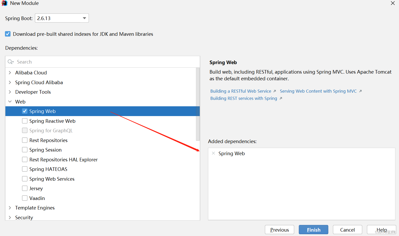Open Help for the dialog
This screenshot has width=399, height=236.
click(381, 230)
